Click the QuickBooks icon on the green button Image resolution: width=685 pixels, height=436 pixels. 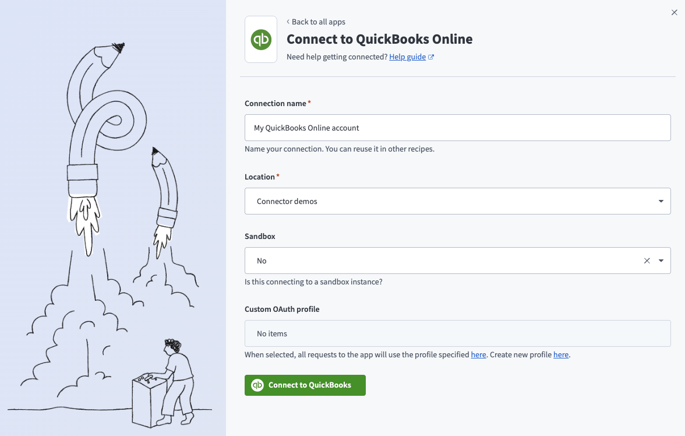258,385
